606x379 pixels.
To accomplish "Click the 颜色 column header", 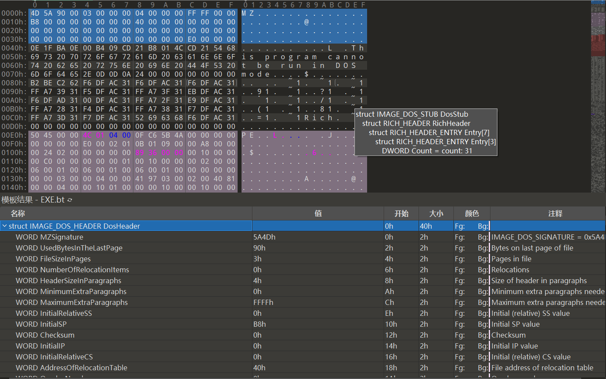I will (x=472, y=213).
